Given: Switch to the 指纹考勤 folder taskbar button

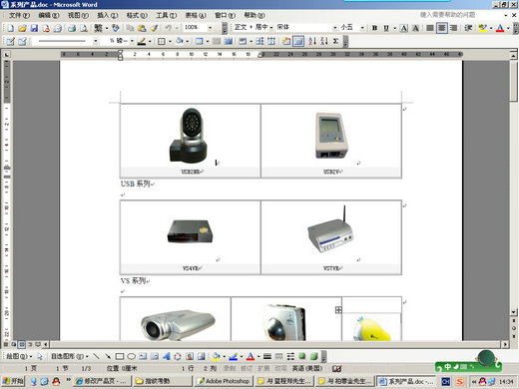Looking at the screenshot, I should pyautogui.click(x=163, y=381).
